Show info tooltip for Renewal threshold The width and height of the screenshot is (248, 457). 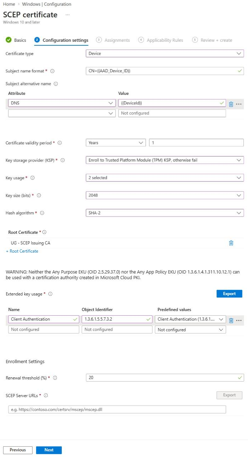pyautogui.click(x=55, y=378)
